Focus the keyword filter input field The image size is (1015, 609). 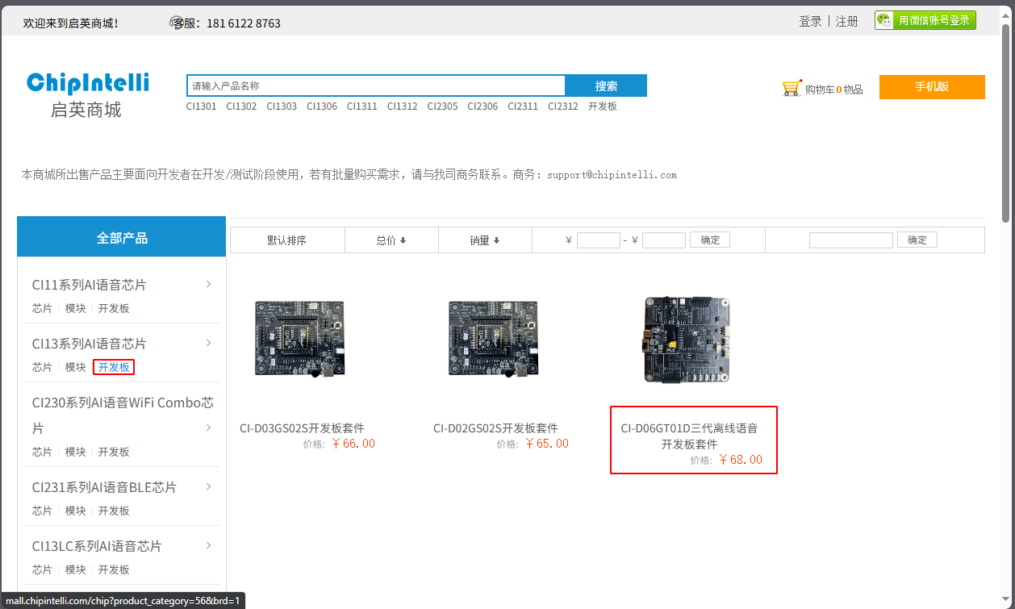(851, 240)
